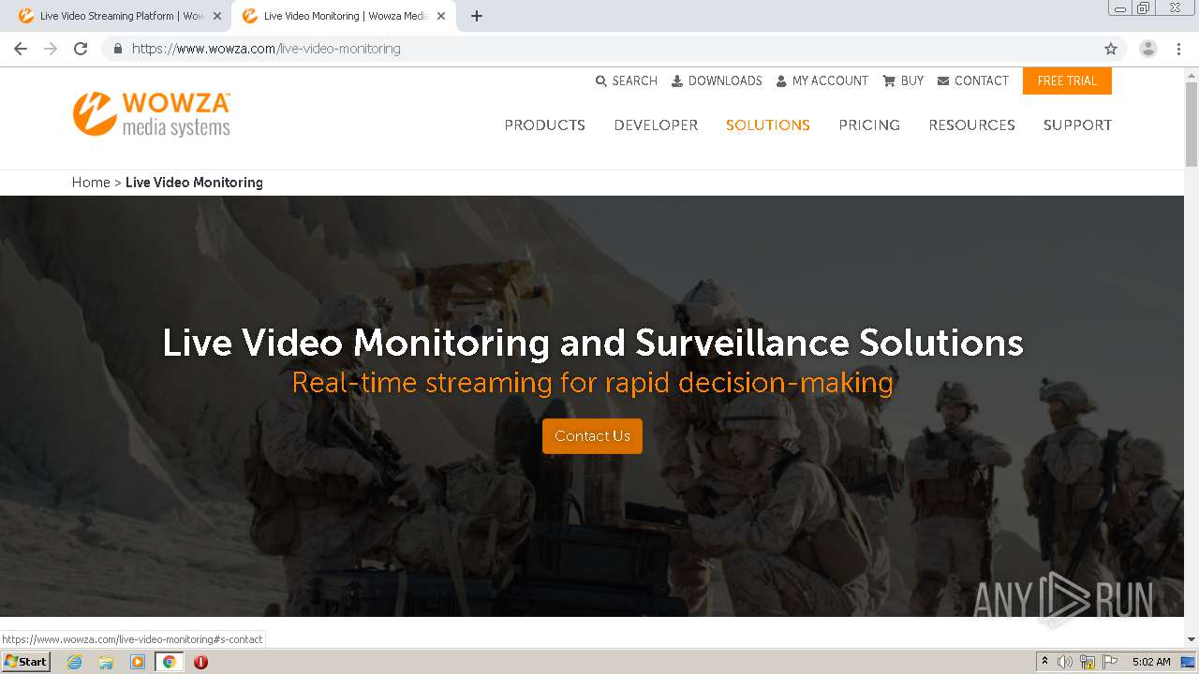Open a new tab with the plus button
This screenshot has height=674, width=1199.
pos(477,16)
